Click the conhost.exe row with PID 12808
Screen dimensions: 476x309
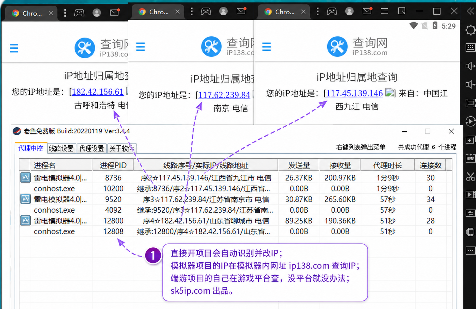[235, 231]
